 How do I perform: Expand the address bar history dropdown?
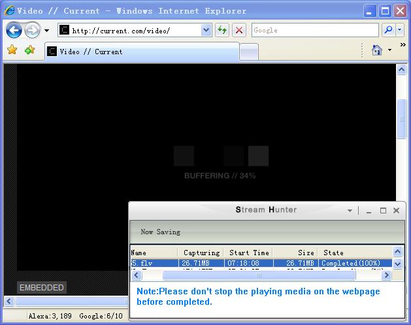(206, 31)
